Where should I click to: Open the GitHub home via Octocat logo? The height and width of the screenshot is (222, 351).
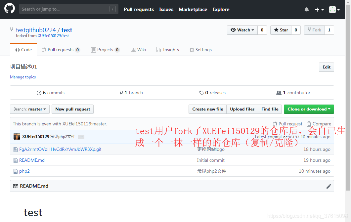9,8
